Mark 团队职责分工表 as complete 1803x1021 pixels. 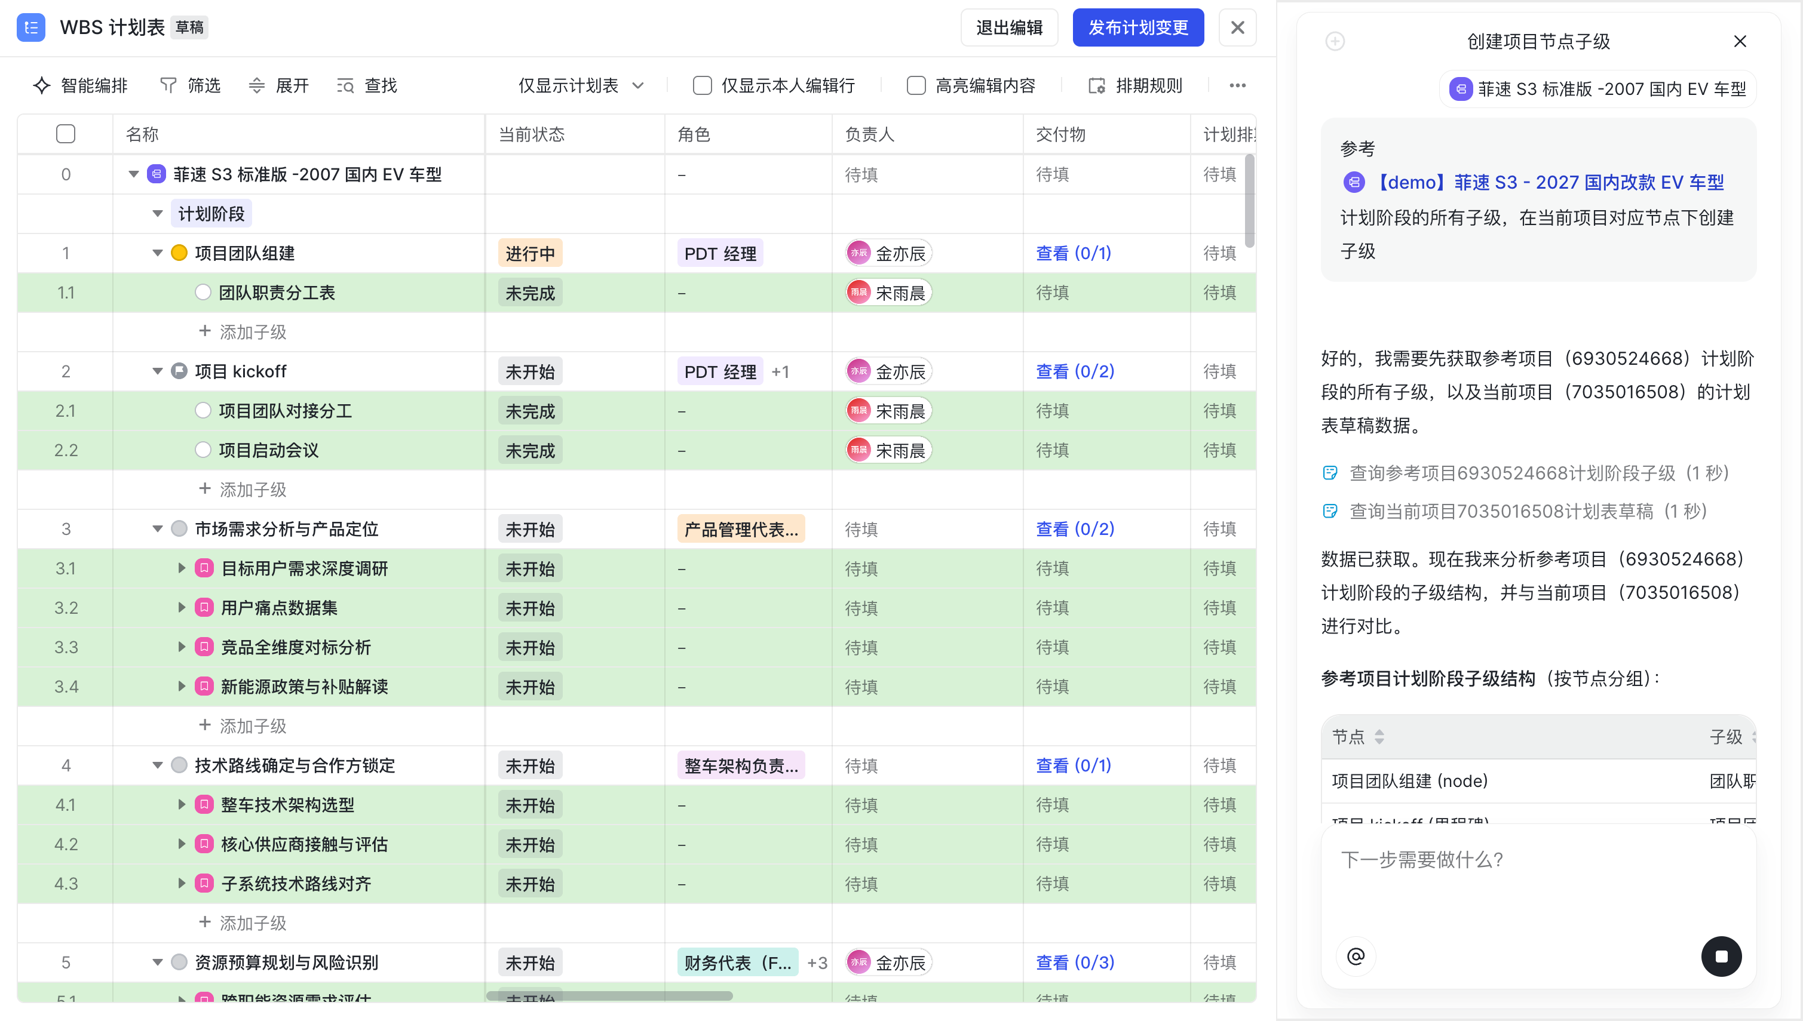[203, 293]
